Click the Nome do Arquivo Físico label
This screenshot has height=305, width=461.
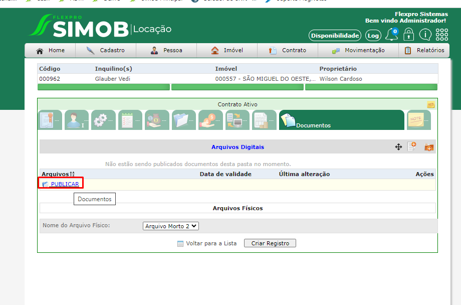(76, 225)
